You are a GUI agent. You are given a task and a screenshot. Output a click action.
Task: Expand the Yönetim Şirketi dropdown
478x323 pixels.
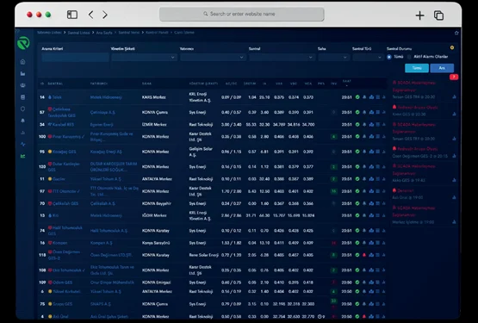click(x=144, y=57)
